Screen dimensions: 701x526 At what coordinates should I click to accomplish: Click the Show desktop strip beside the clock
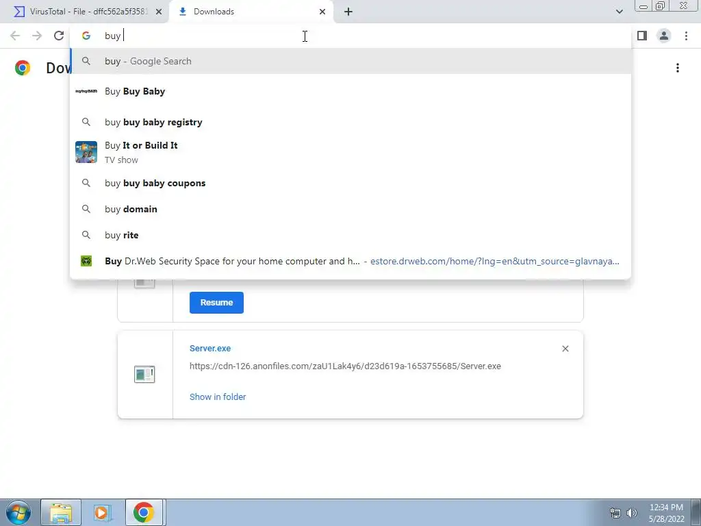tap(696, 512)
